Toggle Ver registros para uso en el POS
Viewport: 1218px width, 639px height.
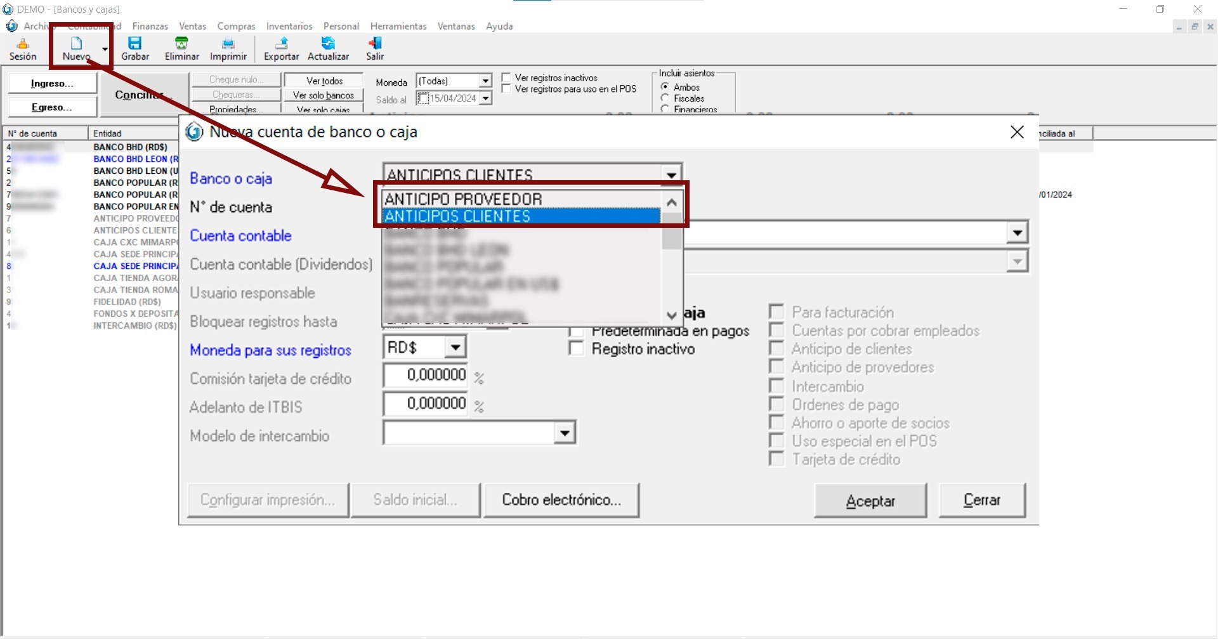506,89
